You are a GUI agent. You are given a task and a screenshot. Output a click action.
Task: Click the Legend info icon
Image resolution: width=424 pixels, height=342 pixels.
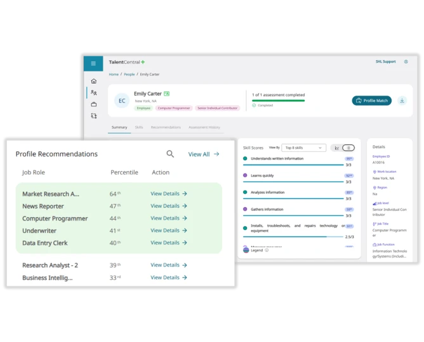tap(267, 250)
